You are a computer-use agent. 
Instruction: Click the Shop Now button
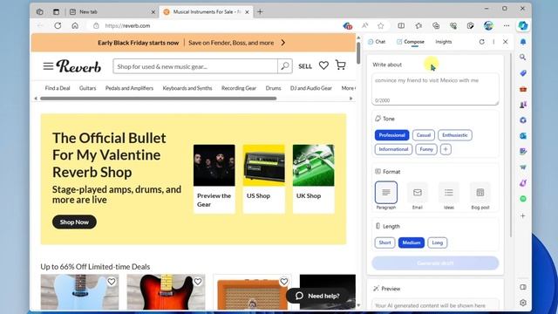pyautogui.click(x=74, y=222)
